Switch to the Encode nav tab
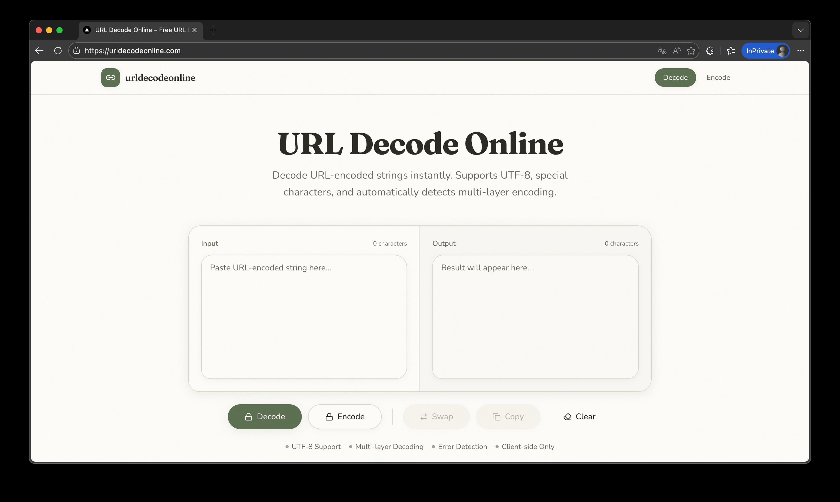The image size is (840, 502). pyautogui.click(x=718, y=78)
